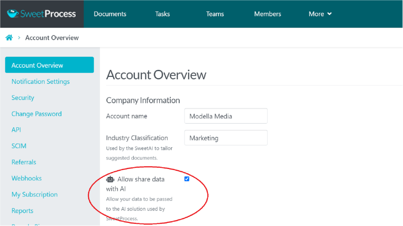Click the home icon in breadcrumb
The width and height of the screenshot is (403, 226).
click(x=9, y=38)
